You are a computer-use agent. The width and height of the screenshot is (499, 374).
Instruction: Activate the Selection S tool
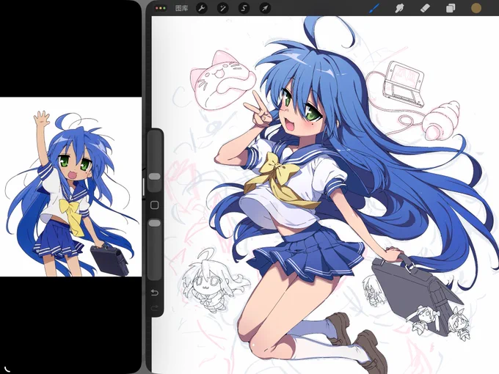244,8
